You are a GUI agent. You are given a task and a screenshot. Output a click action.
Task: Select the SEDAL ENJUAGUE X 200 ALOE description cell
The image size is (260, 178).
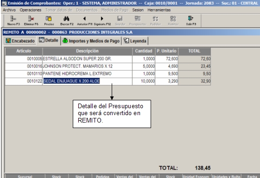coord(87,81)
